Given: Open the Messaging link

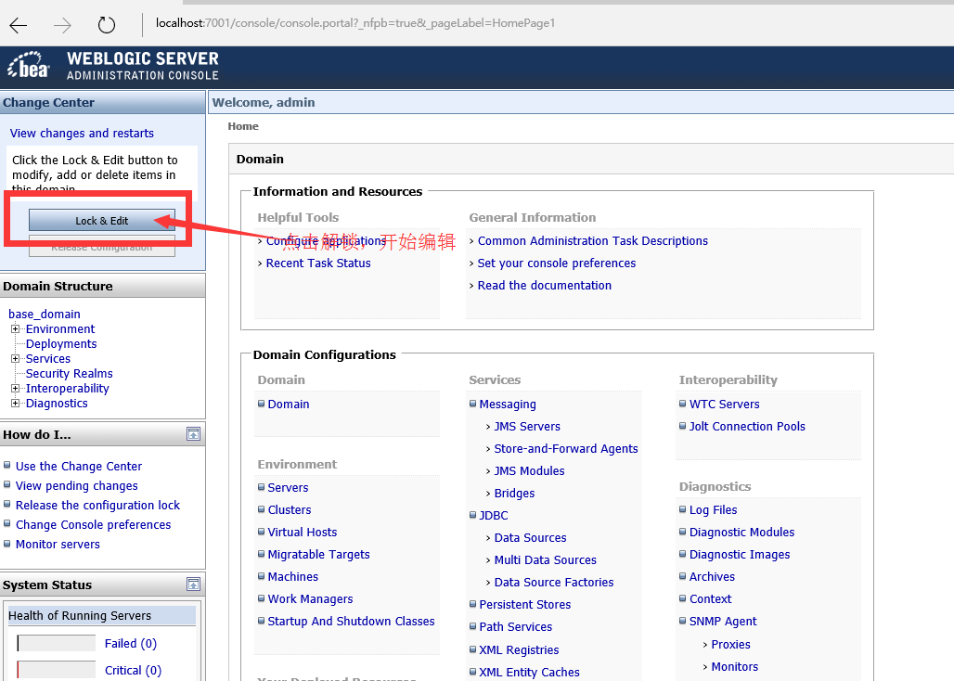Looking at the screenshot, I should click(x=508, y=405).
